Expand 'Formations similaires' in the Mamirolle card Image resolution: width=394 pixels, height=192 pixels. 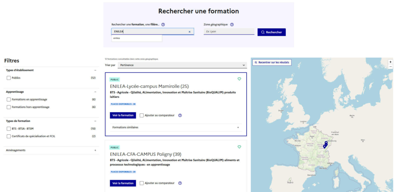[176, 127]
